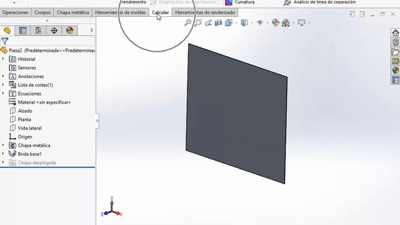Click the Apply scene icon
Image resolution: width=400 pixels, height=225 pixels.
pyautogui.click(x=286, y=23)
